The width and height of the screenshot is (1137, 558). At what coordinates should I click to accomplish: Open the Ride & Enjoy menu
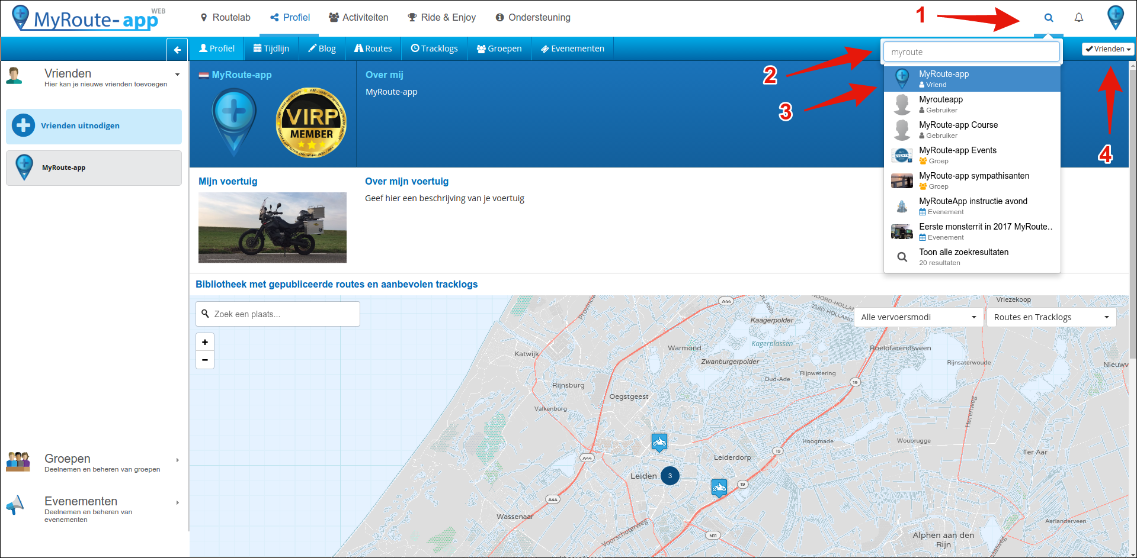tap(441, 18)
